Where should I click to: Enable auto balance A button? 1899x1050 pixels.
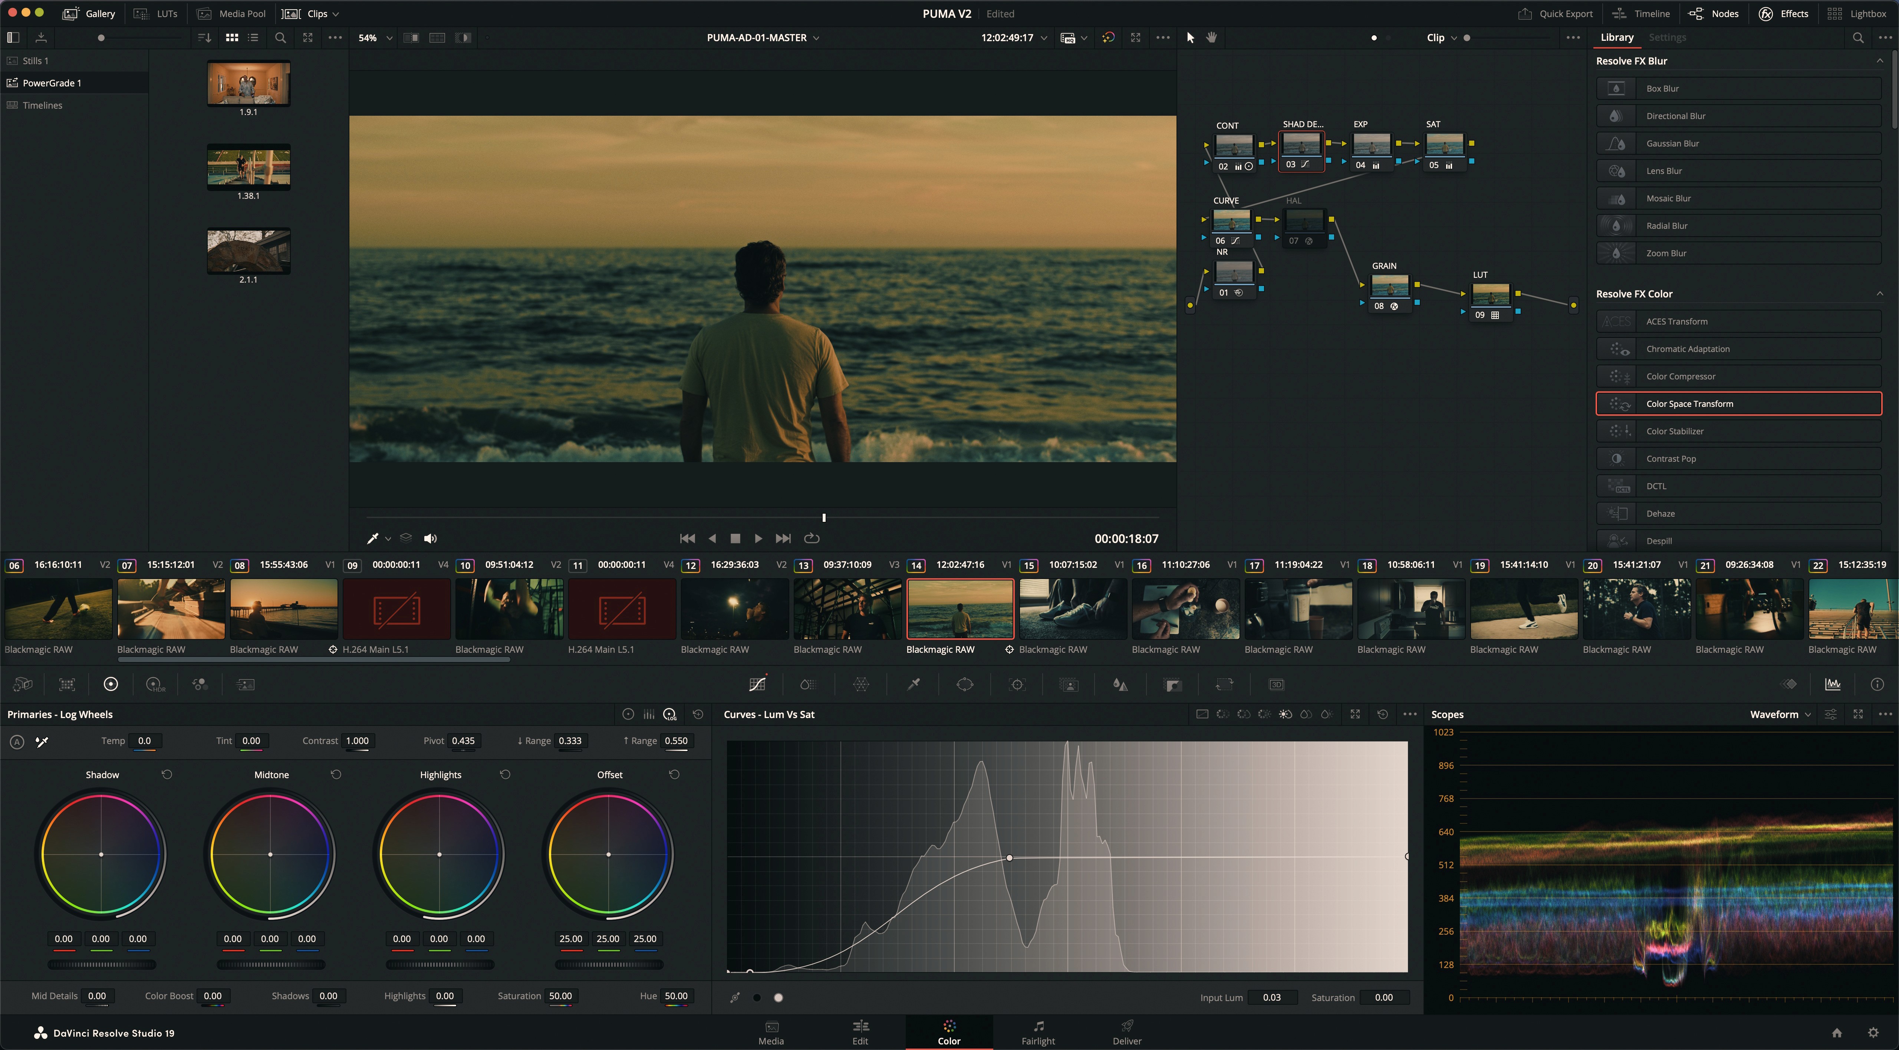(x=17, y=742)
